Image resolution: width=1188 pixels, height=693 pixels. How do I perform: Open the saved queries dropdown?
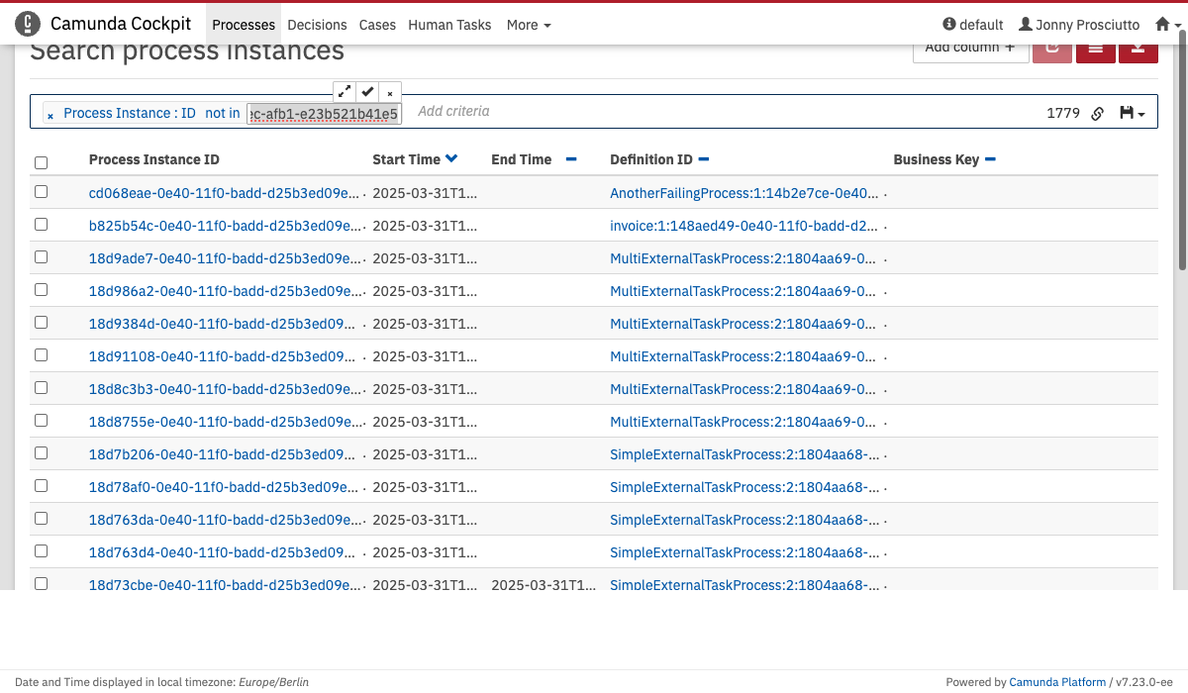tap(1132, 114)
